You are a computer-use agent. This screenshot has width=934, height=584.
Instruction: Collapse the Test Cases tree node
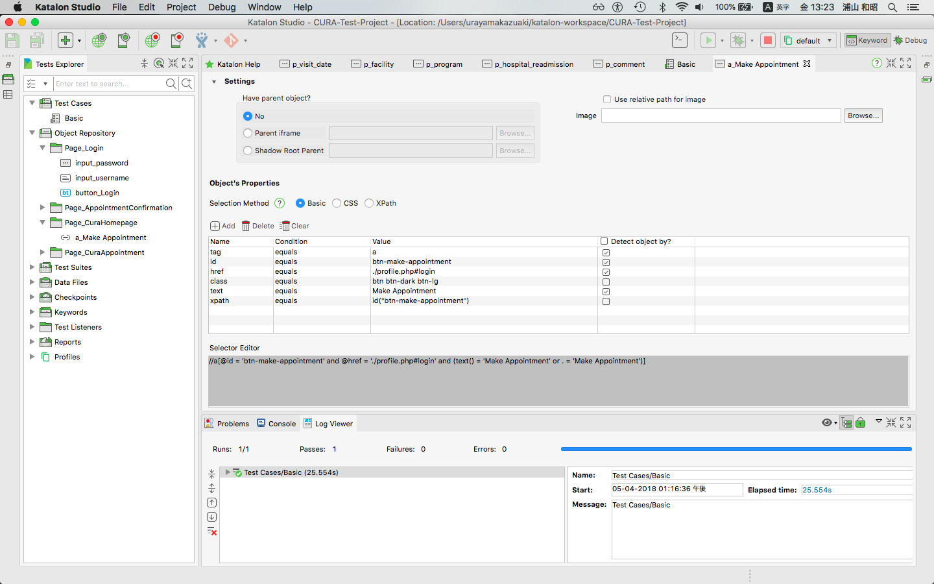pos(32,103)
